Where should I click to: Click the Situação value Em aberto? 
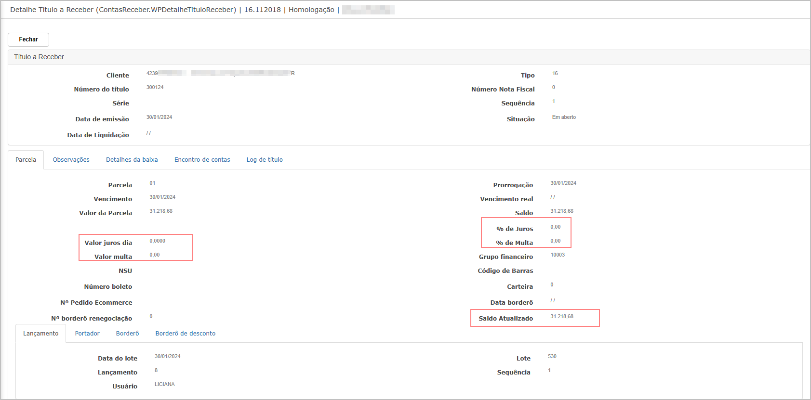pos(564,117)
